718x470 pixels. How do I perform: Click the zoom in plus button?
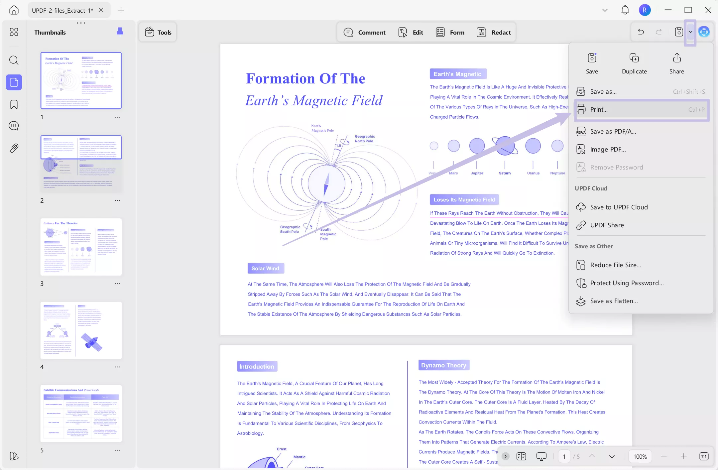click(x=683, y=456)
